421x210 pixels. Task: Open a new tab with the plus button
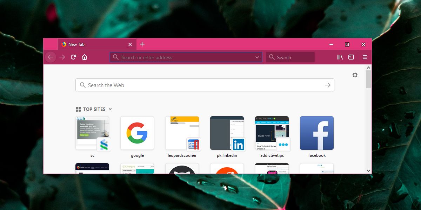142,44
